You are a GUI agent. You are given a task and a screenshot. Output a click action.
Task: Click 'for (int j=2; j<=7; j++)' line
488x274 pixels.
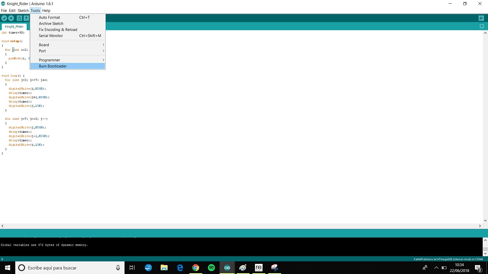tap(26, 80)
